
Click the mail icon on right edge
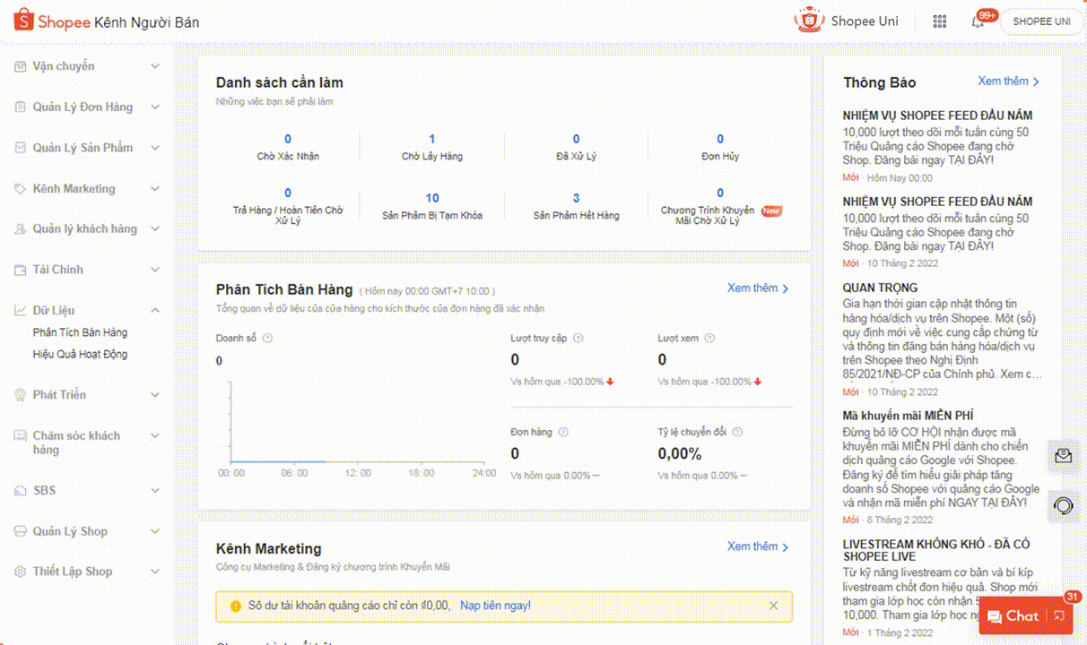point(1064,456)
